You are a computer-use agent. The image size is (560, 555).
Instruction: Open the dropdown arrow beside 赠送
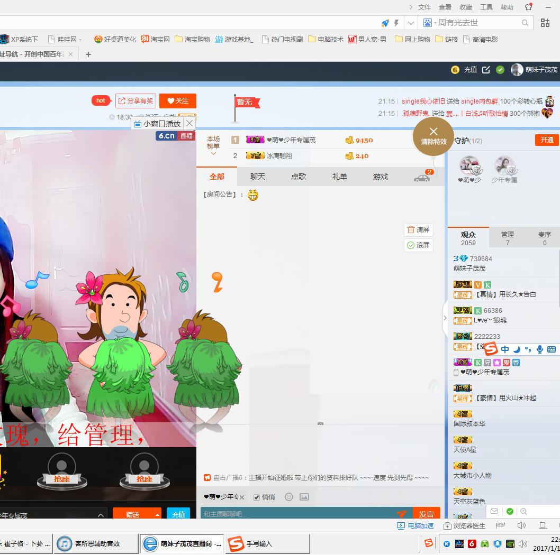(x=157, y=514)
